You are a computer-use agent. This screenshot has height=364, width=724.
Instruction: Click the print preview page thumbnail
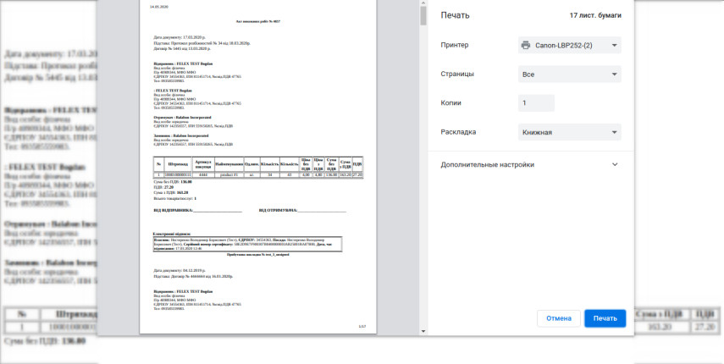257,167
